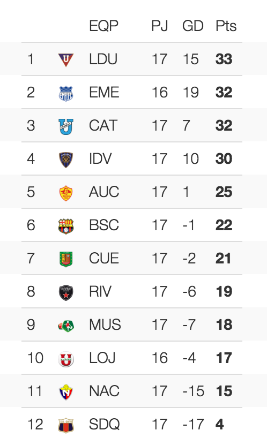Click the MUS team logo
Image resolution: width=267 pixels, height=438 pixels.
[x=66, y=326]
